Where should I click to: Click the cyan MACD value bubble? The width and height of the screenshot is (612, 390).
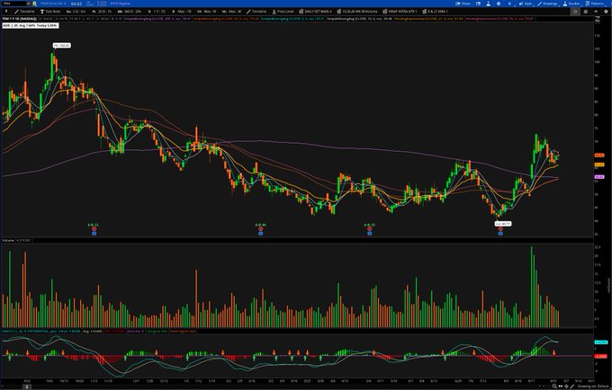pyautogui.click(x=600, y=342)
